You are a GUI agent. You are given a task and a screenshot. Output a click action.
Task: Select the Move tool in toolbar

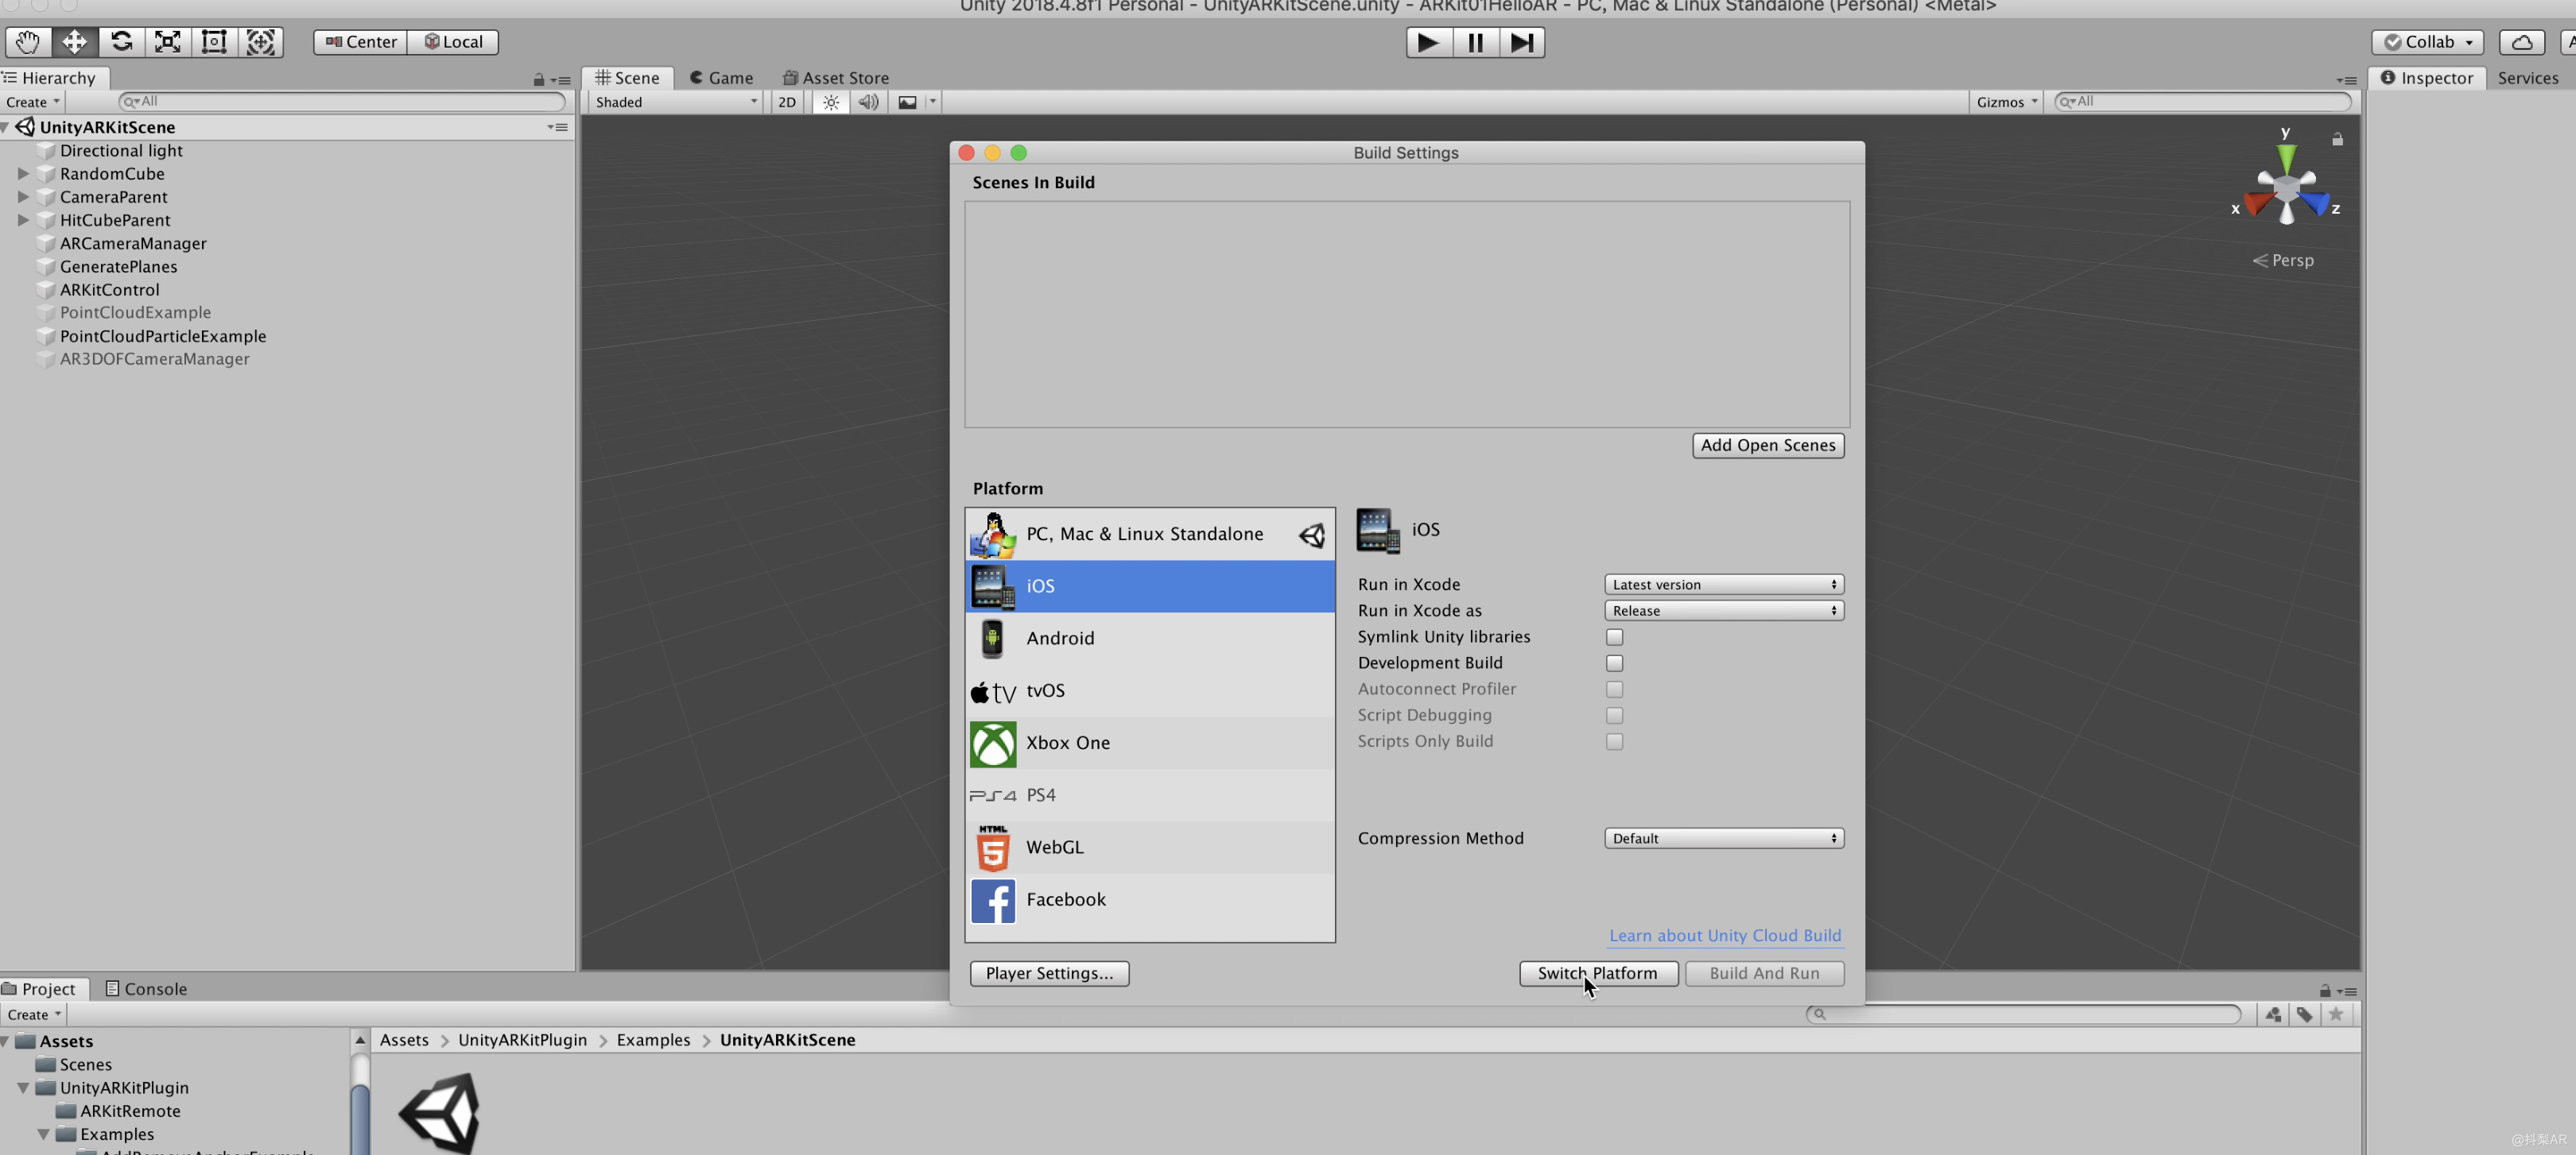coord(74,42)
